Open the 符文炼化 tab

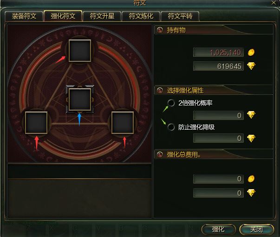point(141,16)
